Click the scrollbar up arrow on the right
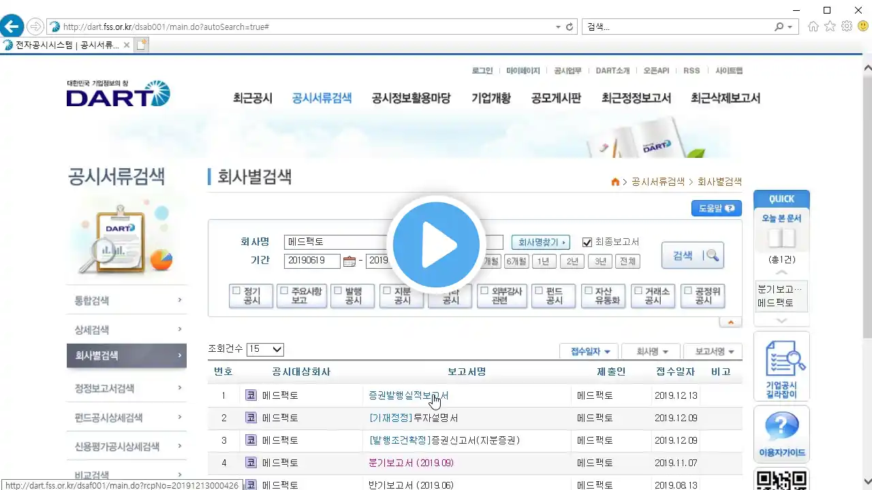The image size is (872, 490). click(867, 68)
